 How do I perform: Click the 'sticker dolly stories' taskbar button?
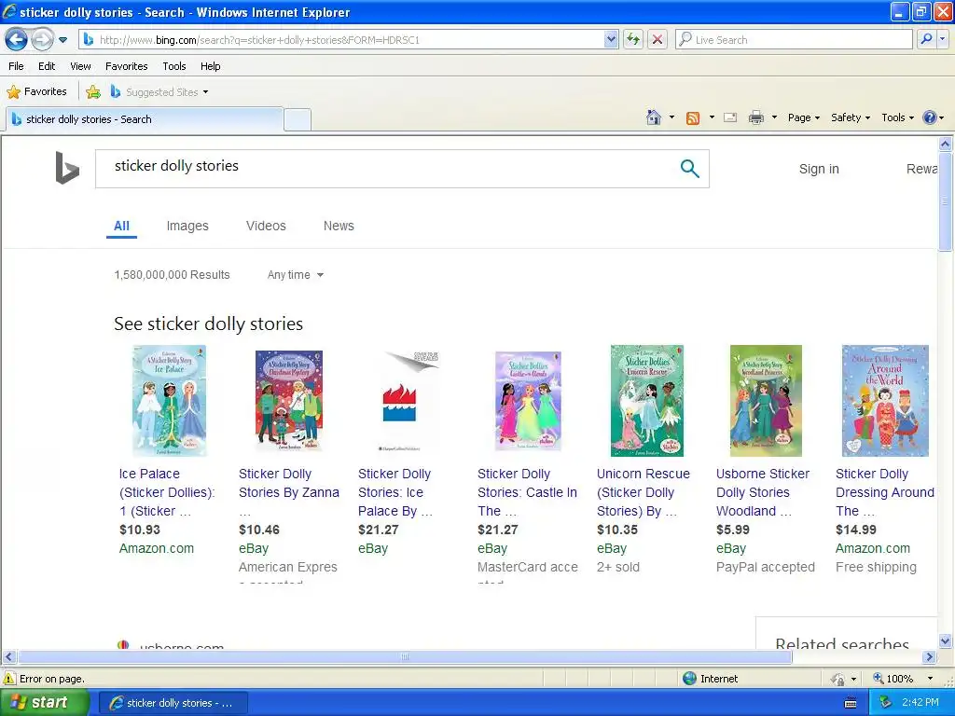173,703
